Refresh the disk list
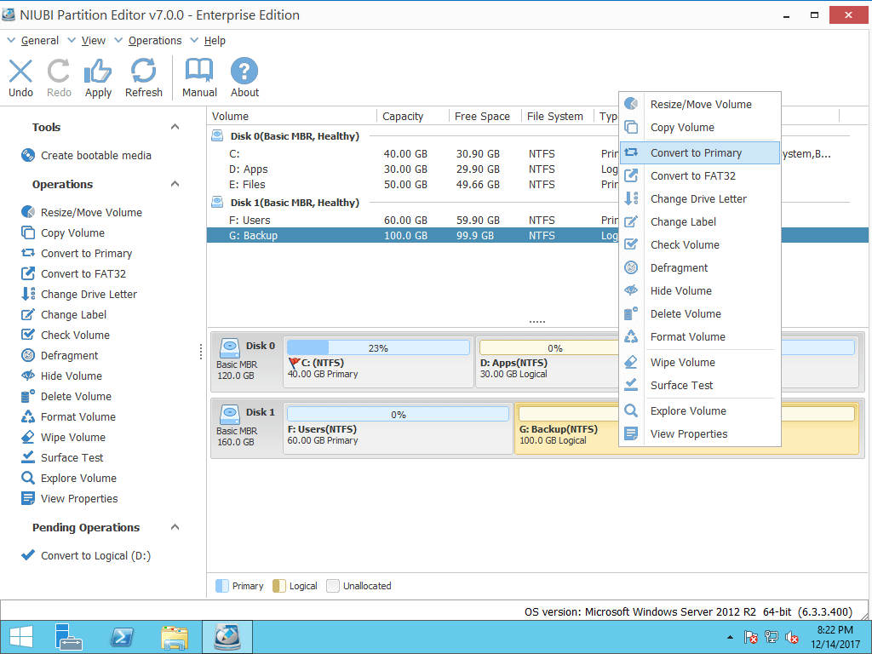872x654 pixels. click(x=143, y=77)
